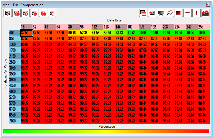Select the Data Byte column header 16
Viewport: 213px width, 138px height.
tap(27, 27)
